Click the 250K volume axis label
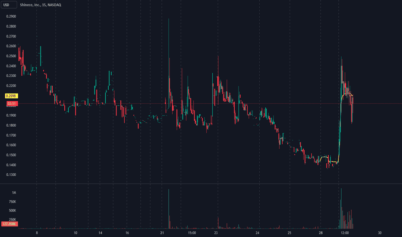 point(13,220)
